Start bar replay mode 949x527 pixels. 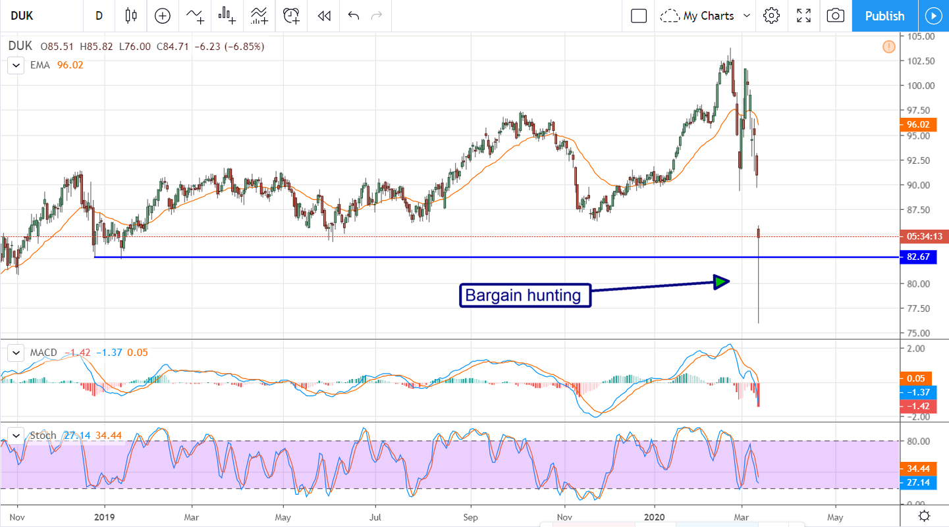(323, 16)
